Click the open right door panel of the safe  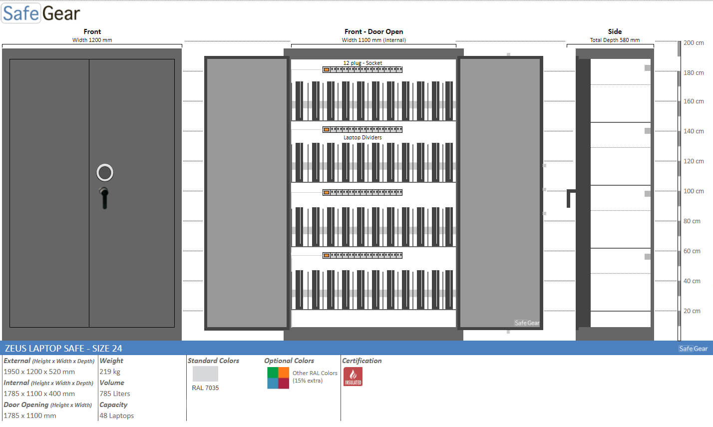tap(500, 193)
